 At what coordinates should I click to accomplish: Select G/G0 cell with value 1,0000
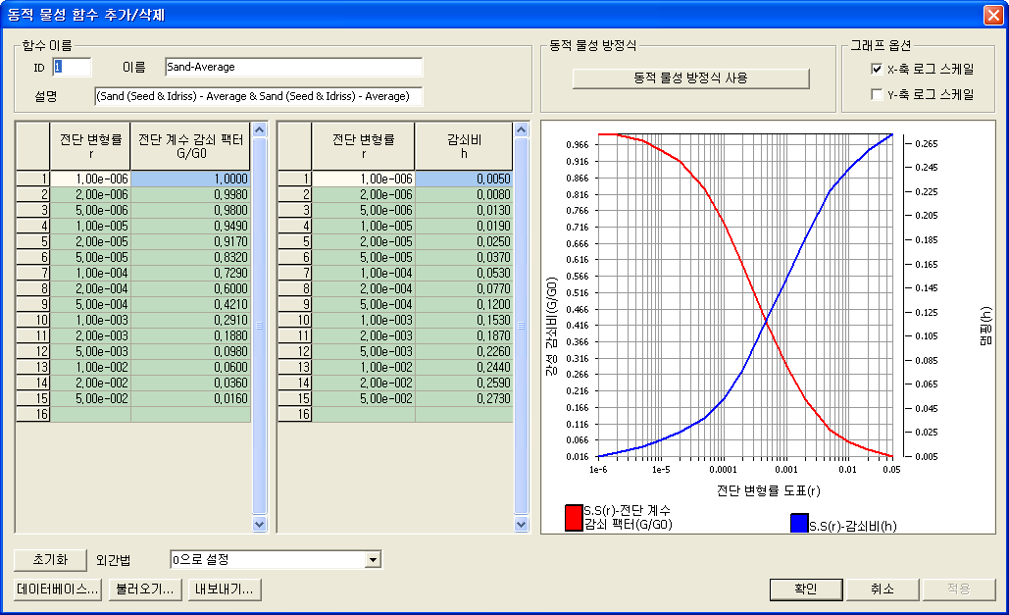click(190, 179)
